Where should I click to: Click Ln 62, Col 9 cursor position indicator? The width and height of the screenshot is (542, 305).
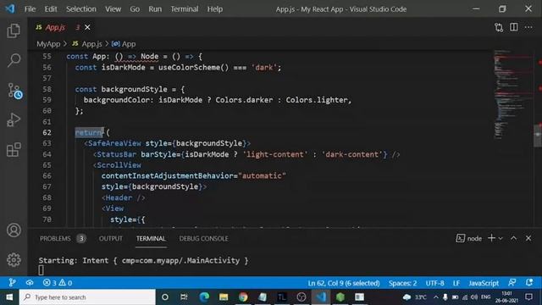[344, 283]
